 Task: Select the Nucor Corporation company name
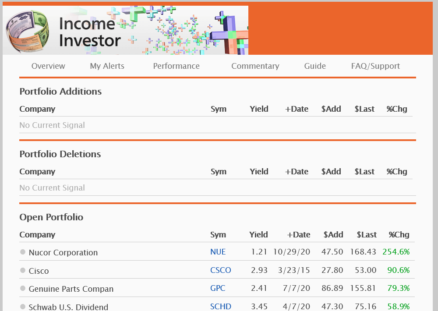[x=63, y=253]
